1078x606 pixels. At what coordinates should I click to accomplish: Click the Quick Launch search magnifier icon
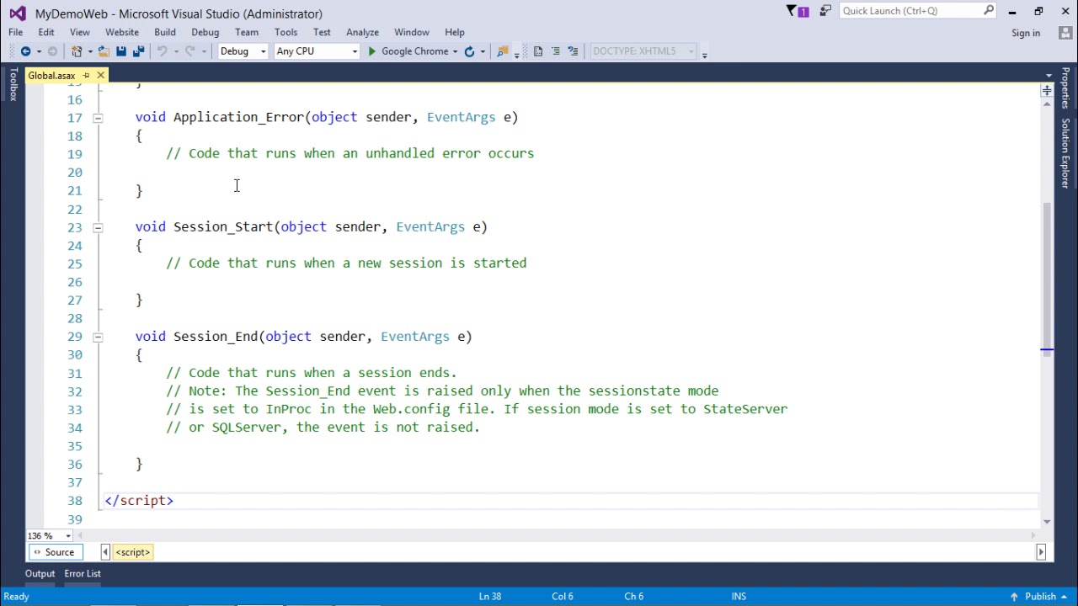(x=989, y=10)
